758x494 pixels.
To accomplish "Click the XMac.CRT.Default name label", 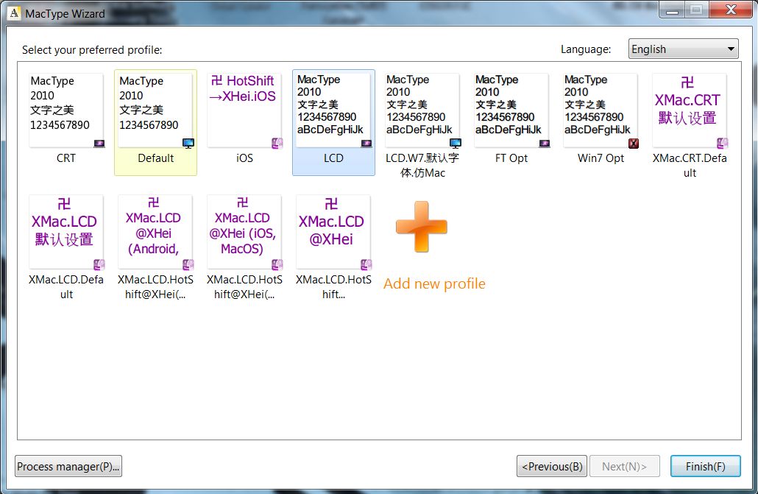I will pos(690,166).
